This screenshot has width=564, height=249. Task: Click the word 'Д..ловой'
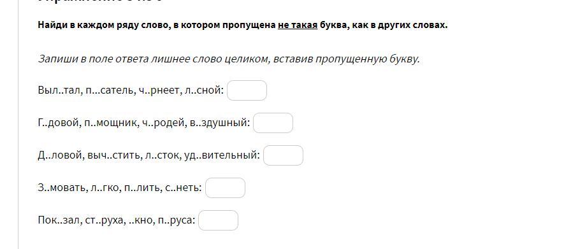(61, 155)
